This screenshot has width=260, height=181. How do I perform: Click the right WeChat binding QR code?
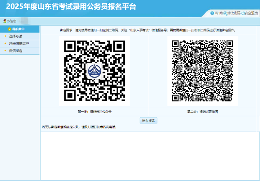(x=202, y=71)
